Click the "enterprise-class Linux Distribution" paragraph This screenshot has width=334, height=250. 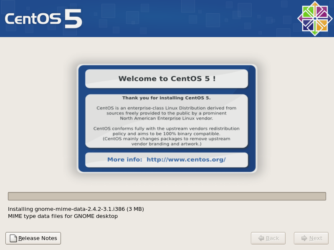(167, 113)
